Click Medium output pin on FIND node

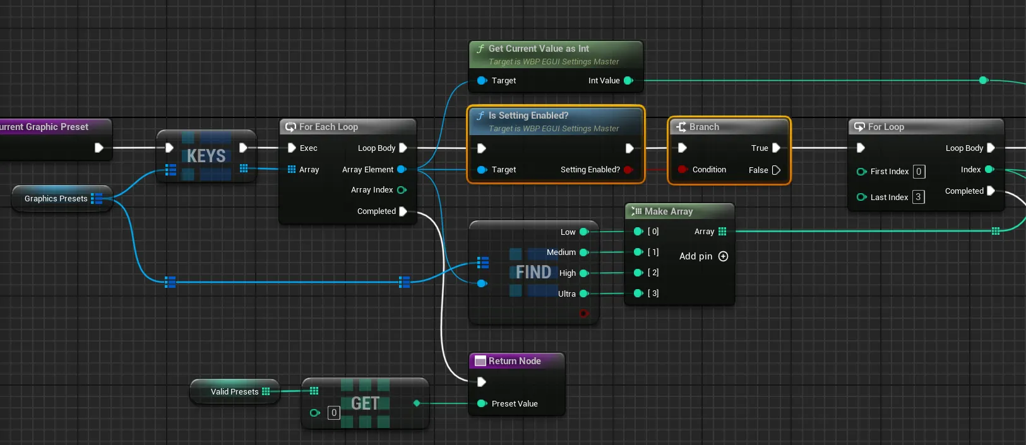point(584,252)
